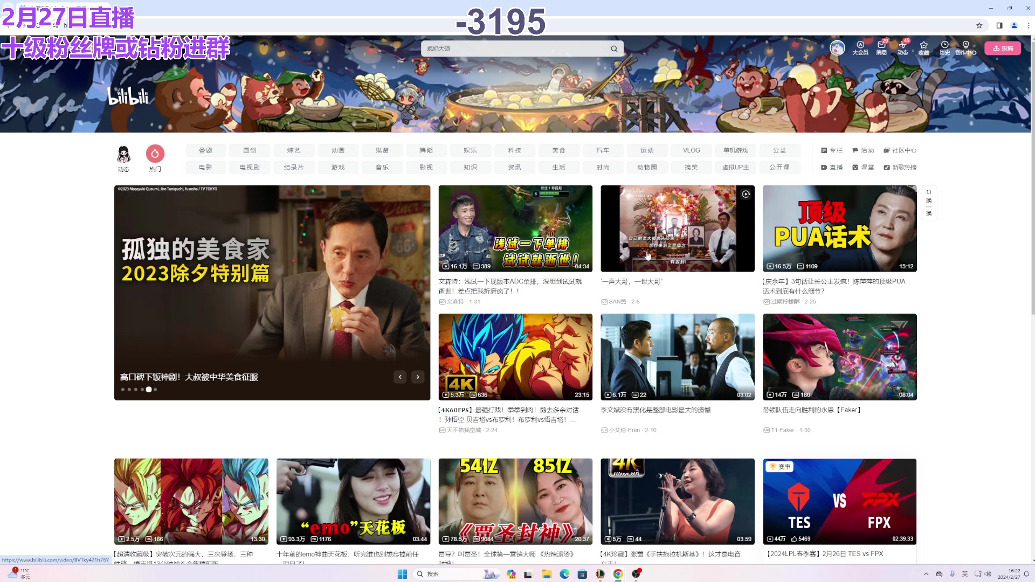This screenshot has width=1035, height=582.
Task: Click the fifth carousel dot indicator
Action: tap(149, 389)
